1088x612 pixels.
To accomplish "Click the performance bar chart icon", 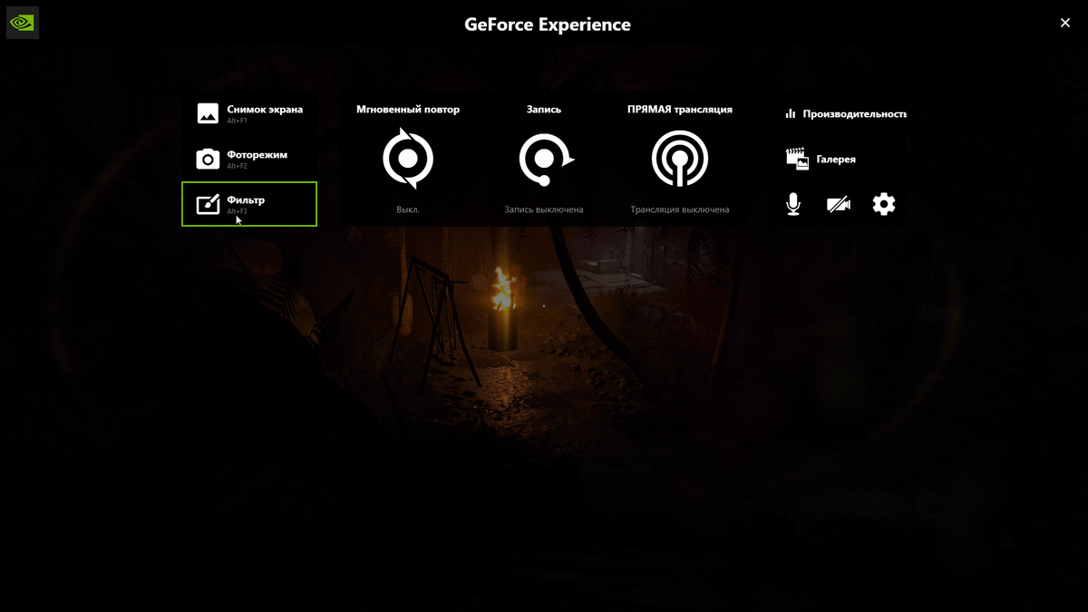I will click(x=791, y=114).
